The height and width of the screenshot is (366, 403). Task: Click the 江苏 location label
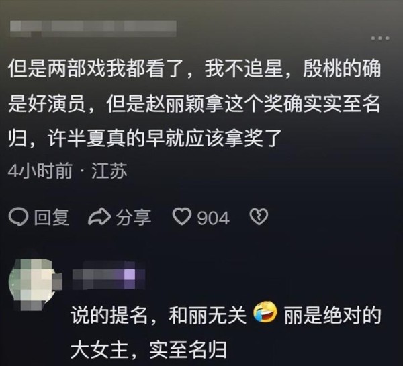109,171
